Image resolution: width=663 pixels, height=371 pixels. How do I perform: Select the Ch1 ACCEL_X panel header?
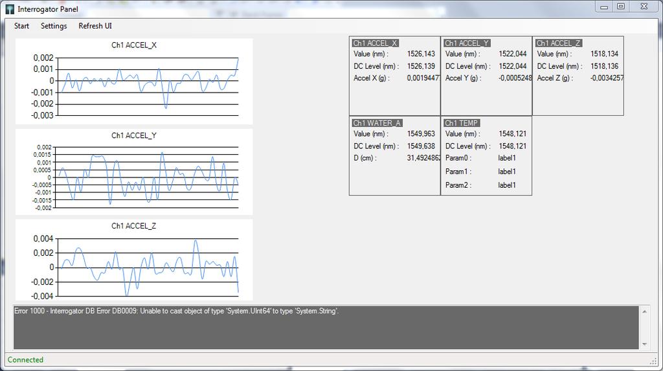click(x=376, y=43)
